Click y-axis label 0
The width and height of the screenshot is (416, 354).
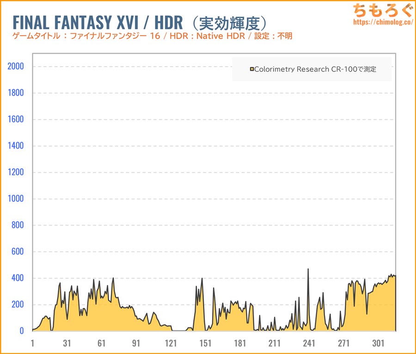tap(22, 331)
